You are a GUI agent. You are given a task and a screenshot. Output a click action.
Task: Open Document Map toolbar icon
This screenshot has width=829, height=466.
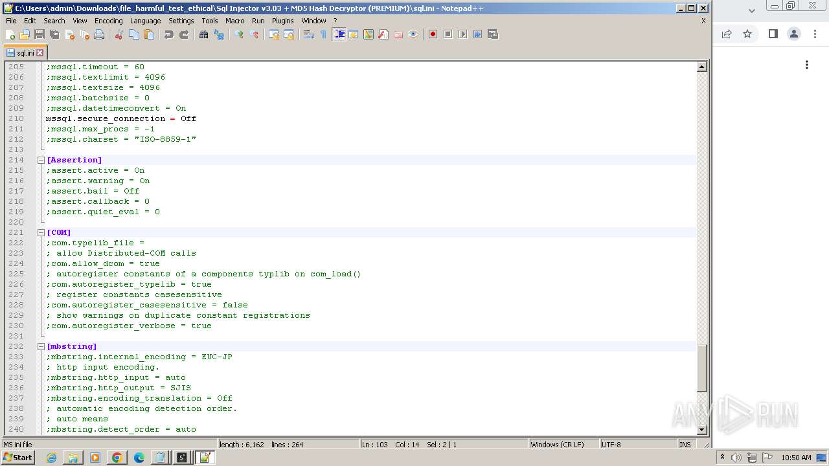point(369,34)
